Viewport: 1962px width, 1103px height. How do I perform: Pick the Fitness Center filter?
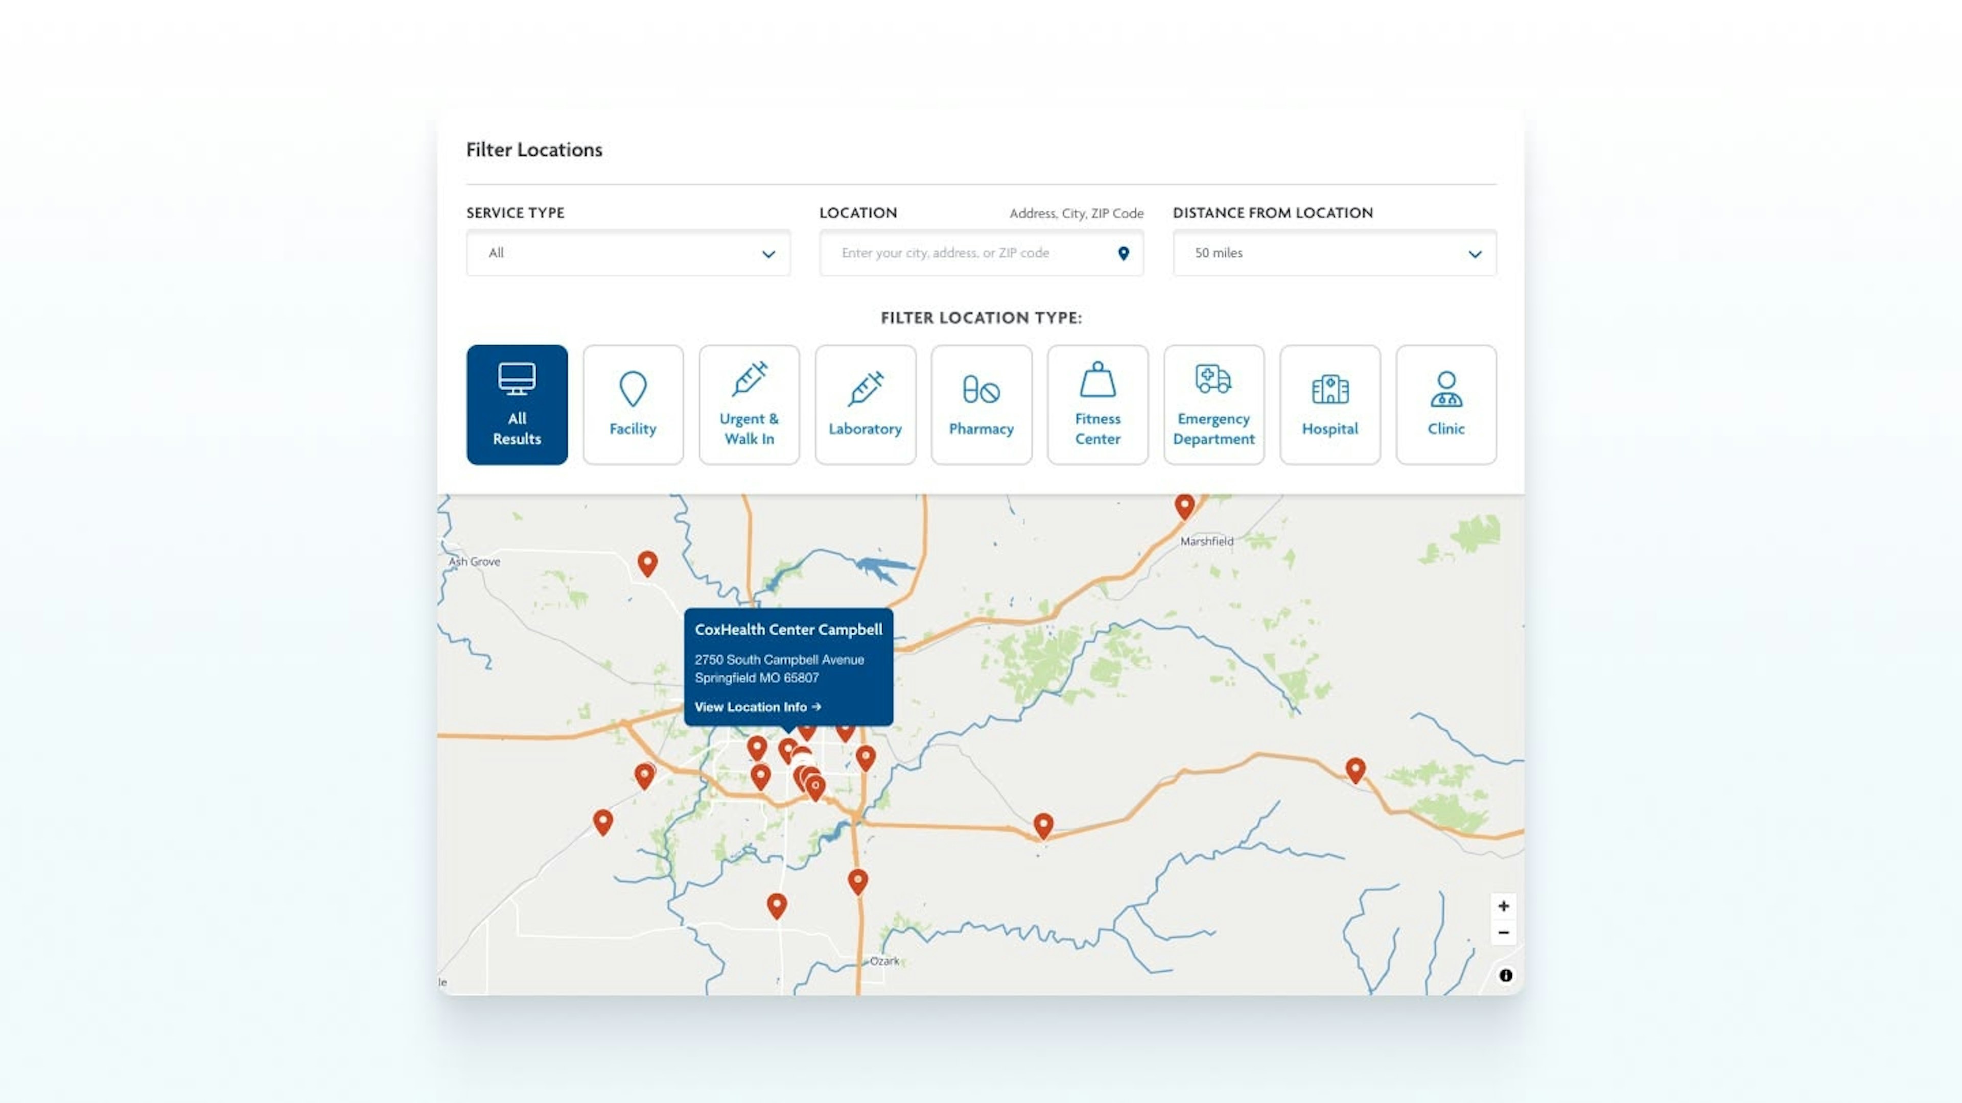tap(1097, 404)
